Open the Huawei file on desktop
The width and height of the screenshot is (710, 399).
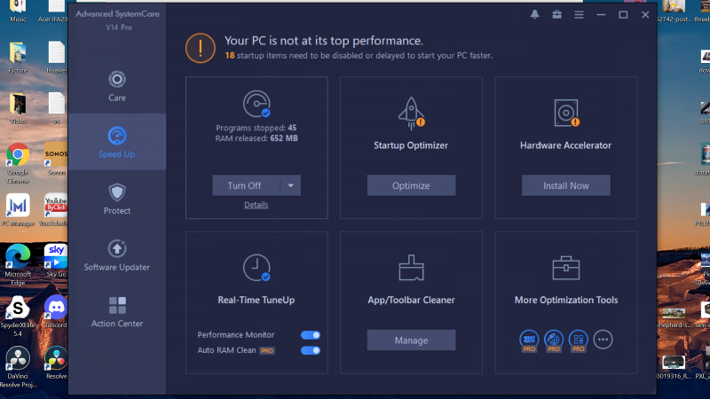[56, 58]
